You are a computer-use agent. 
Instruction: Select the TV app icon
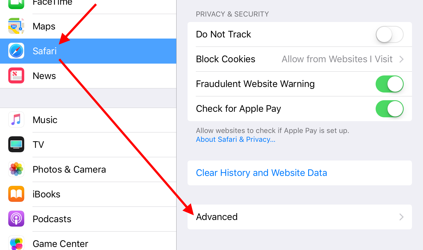pyautogui.click(x=16, y=144)
